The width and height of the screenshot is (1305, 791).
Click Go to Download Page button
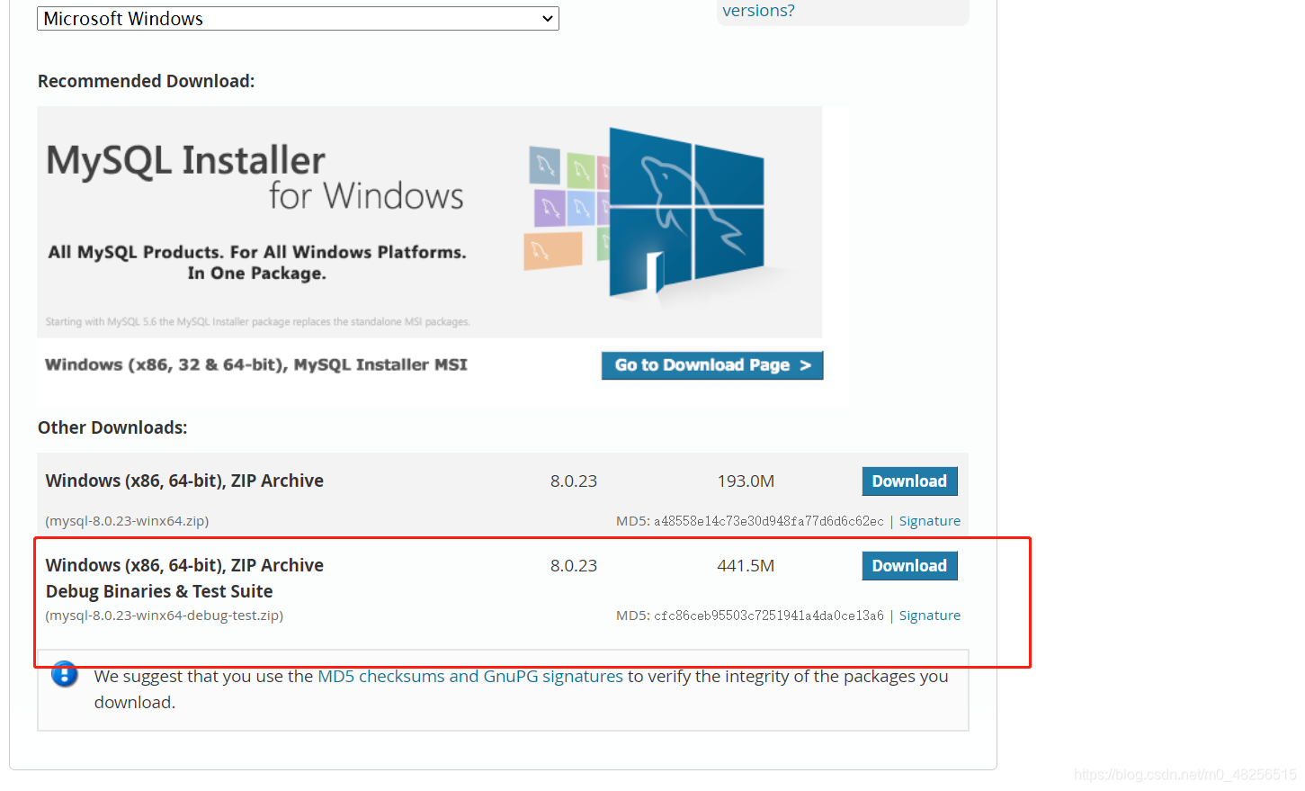tap(712, 365)
